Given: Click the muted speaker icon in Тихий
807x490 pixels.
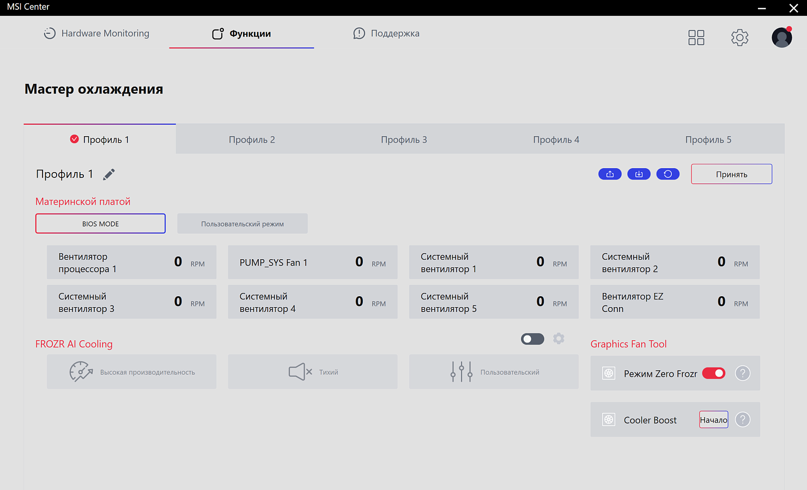Looking at the screenshot, I should tap(300, 372).
